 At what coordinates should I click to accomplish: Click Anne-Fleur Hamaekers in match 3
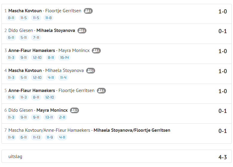32,50
